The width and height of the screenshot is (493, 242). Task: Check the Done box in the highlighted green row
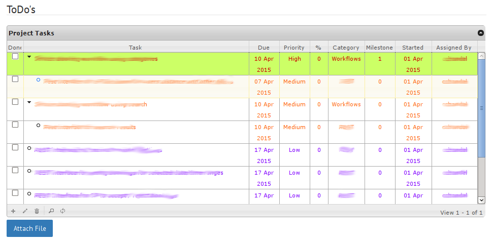click(x=15, y=56)
